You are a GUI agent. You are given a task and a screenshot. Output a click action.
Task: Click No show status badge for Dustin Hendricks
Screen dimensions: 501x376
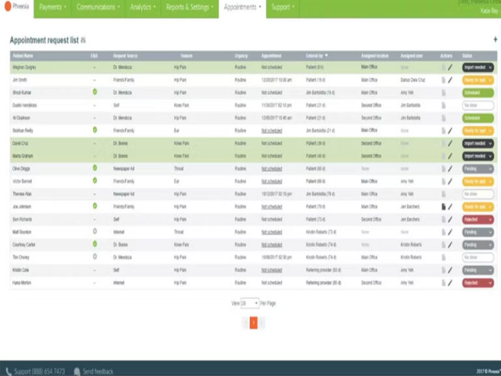coord(478,105)
